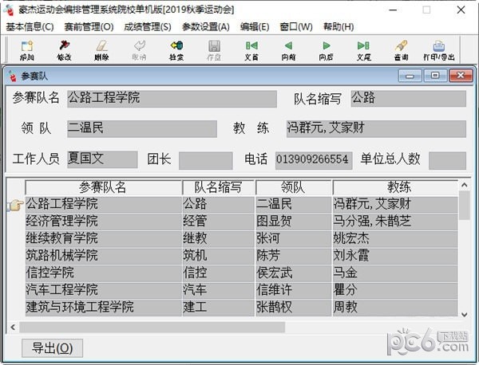Viewport: 479px width, 365px height.
Task: Select the 经济管理学院 table row
Action: (x=241, y=222)
